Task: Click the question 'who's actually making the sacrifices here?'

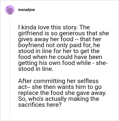Action: coord(59,102)
